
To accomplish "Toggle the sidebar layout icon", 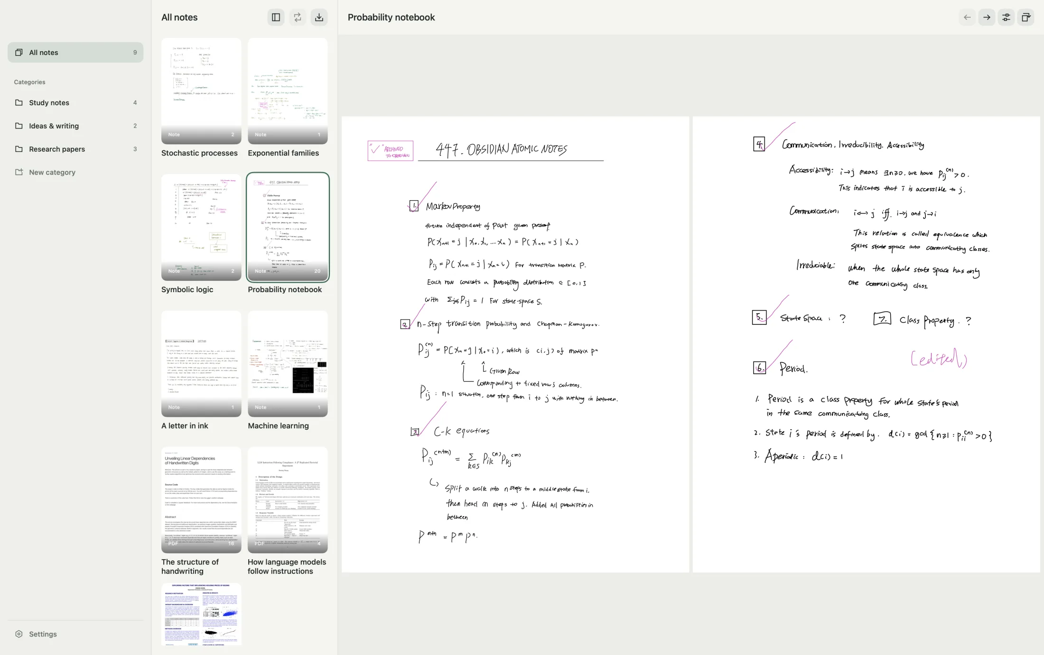I will [276, 18].
